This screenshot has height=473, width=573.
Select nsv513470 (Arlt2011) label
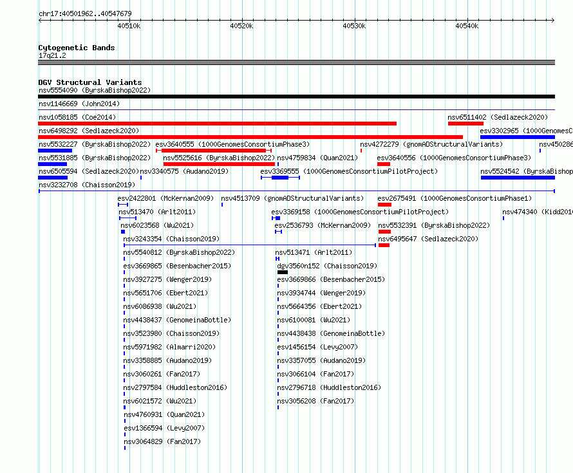[157, 212]
